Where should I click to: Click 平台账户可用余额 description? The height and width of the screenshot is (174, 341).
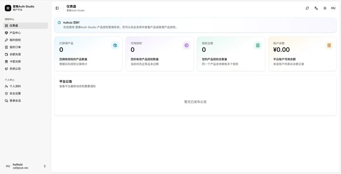click(x=284, y=59)
